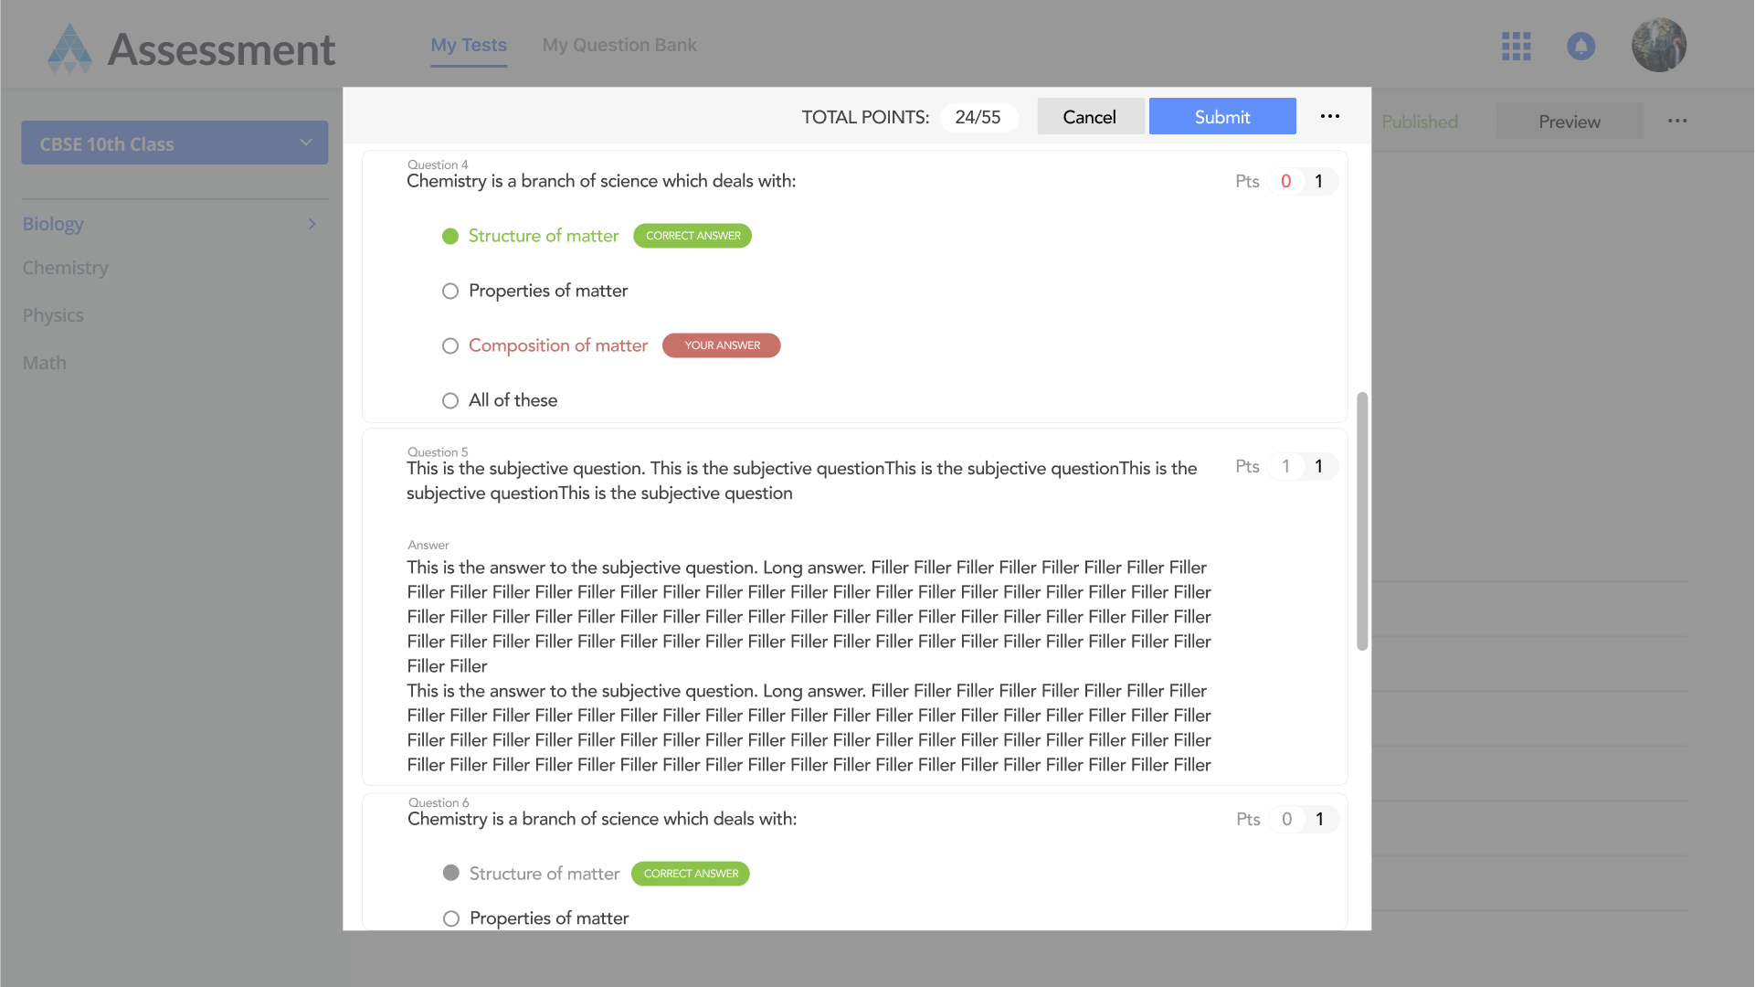The image size is (1755, 987).
Task: Open the modal's three-dot options menu
Action: click(1329, 116)
